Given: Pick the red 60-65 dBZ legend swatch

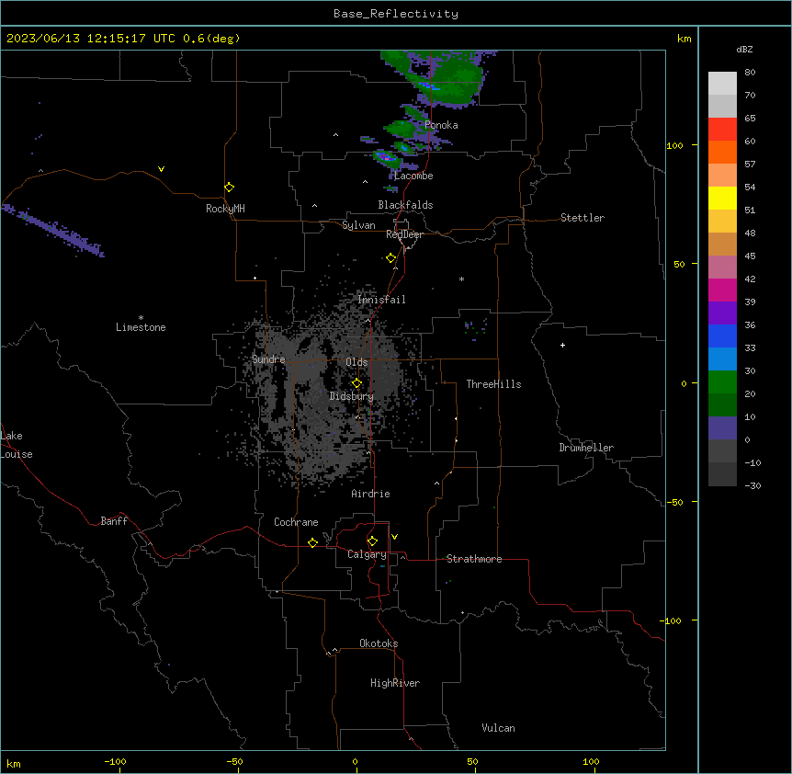Looking at the screenshot, I should point(722,130).
